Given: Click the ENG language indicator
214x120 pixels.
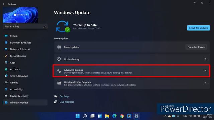Looking at the screenshot, I should [x=185, y=116].
